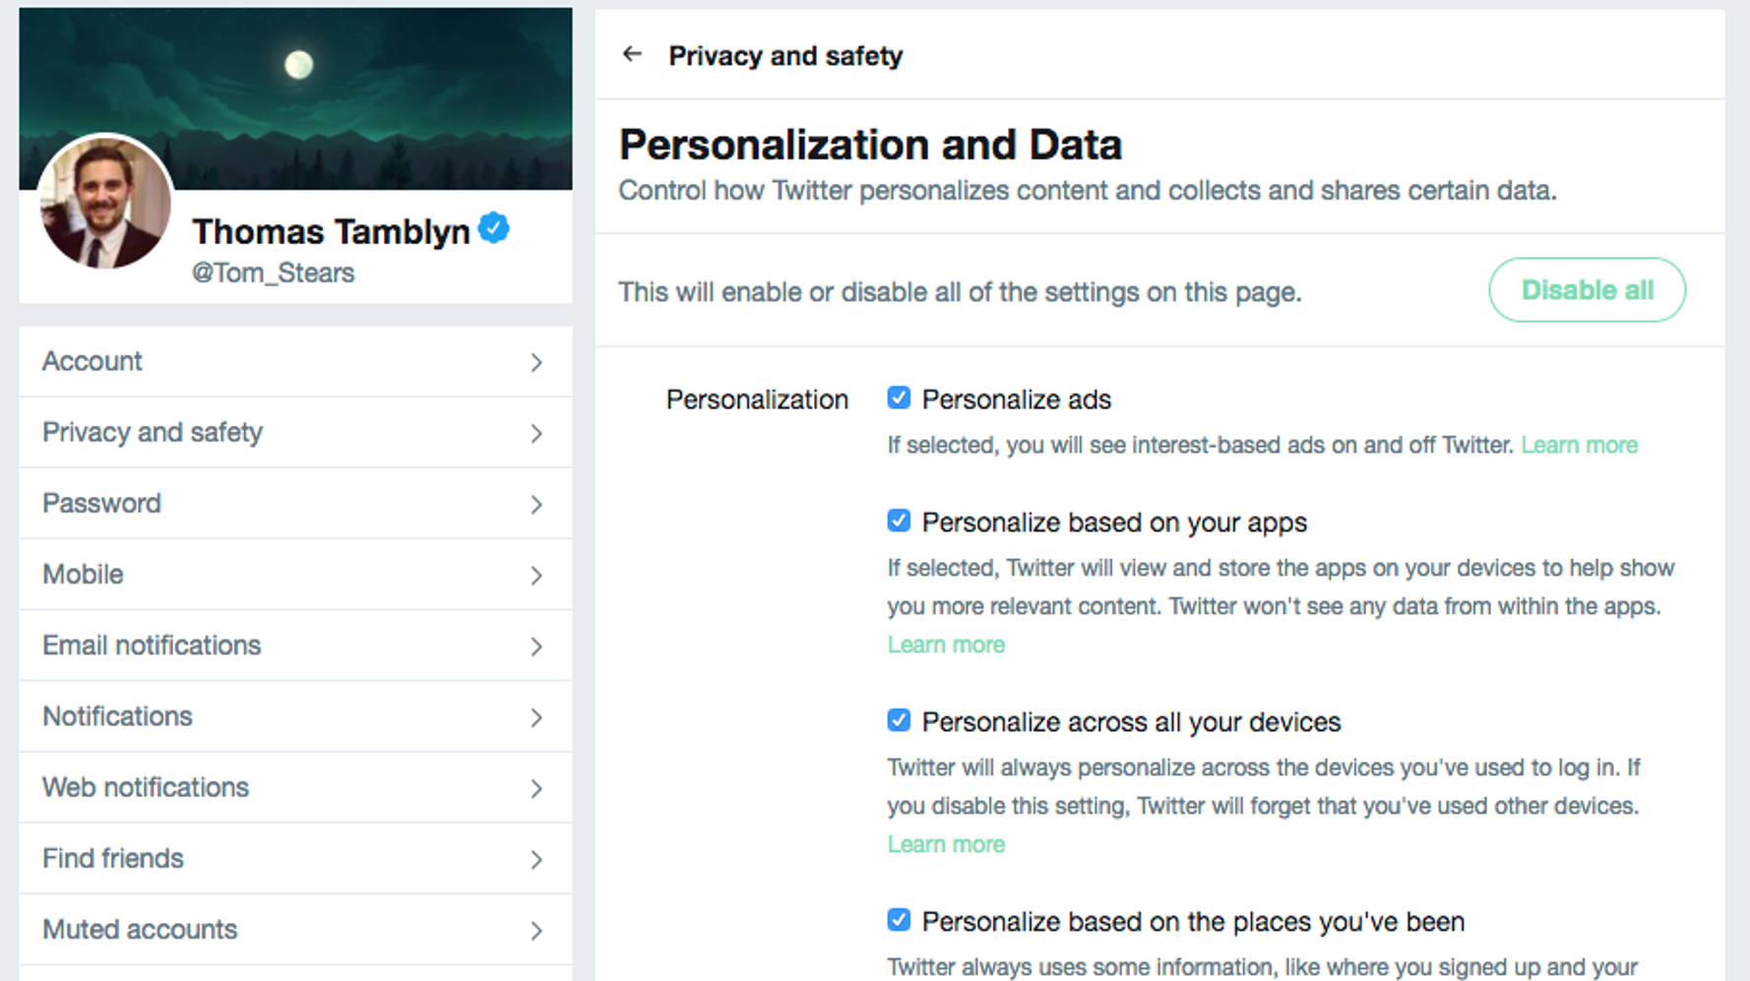Expand the Mobile settings chevron

536,575
